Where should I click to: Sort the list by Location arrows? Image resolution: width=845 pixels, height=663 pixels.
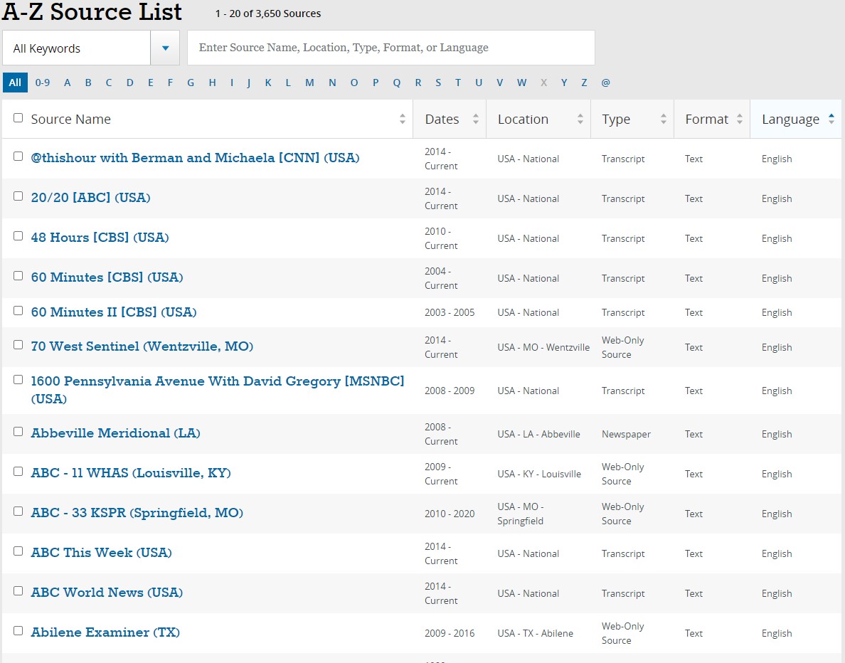click(x=580, y=120)
